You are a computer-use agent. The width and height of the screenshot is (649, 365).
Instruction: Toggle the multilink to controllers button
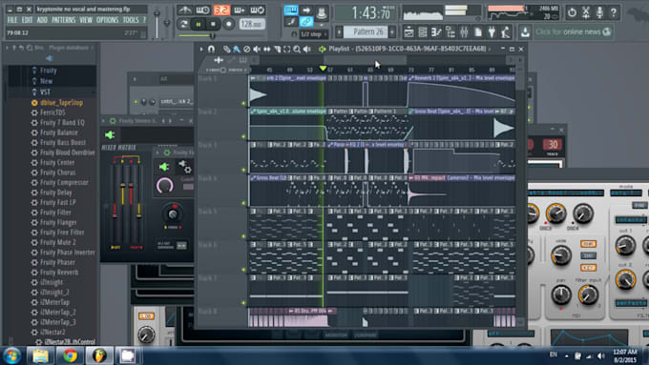tap(305, 22)
